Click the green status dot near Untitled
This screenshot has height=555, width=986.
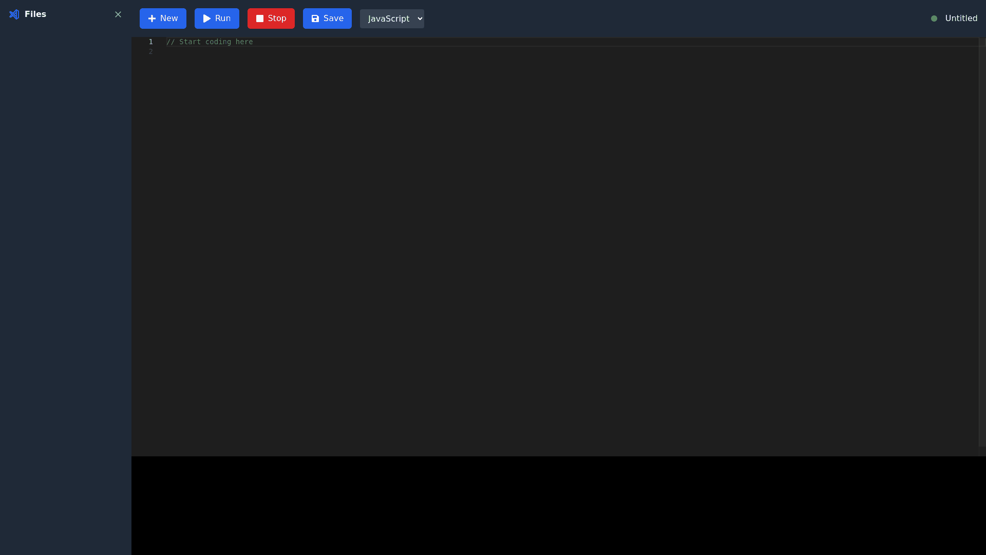click(934, 18)
